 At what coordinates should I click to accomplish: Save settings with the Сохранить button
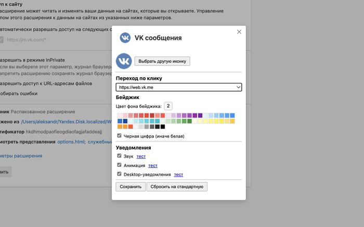point(131,187)
